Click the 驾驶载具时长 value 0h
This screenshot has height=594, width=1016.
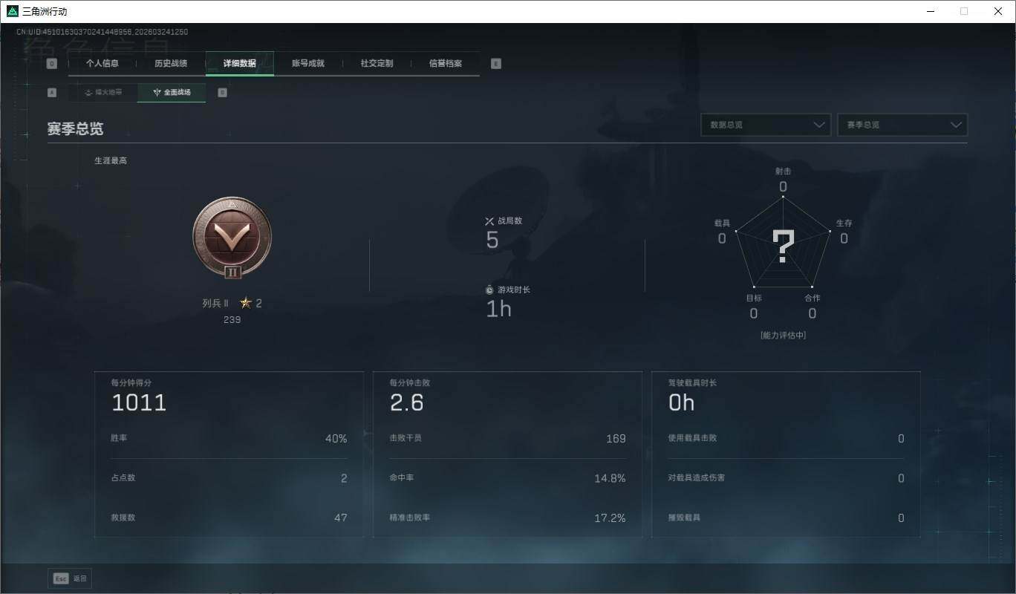682,403
